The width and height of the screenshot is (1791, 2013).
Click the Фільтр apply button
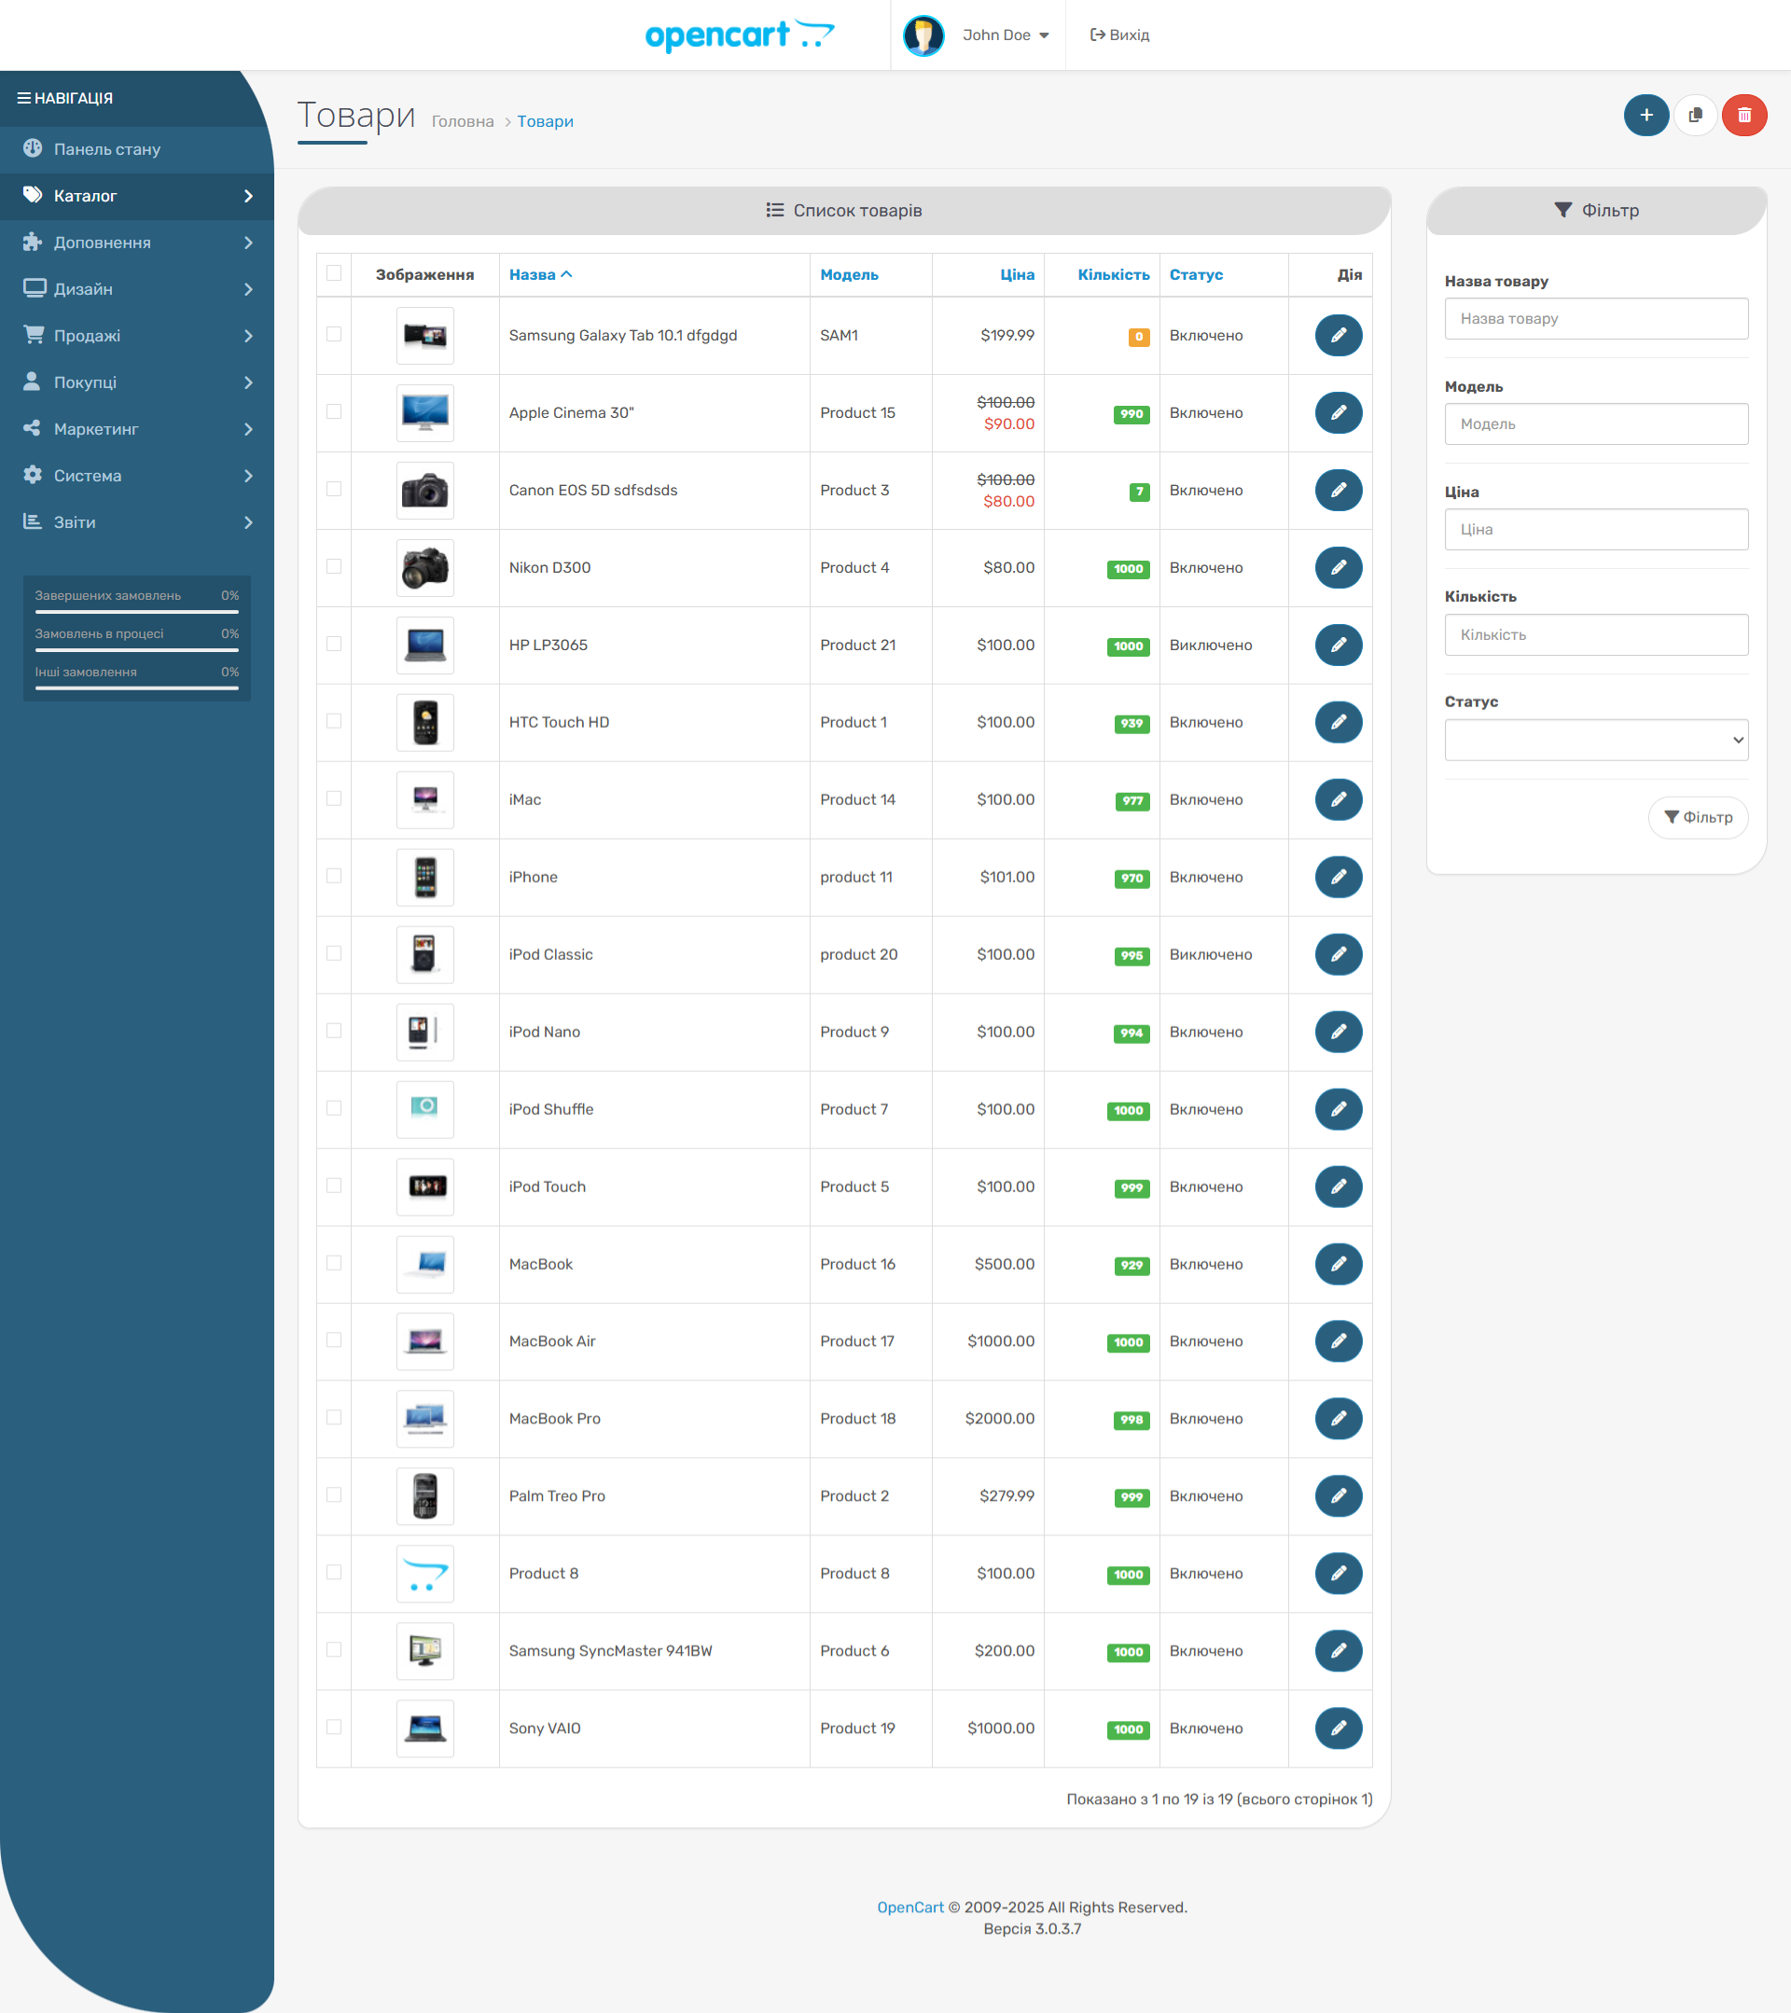tap(1698, 817)
